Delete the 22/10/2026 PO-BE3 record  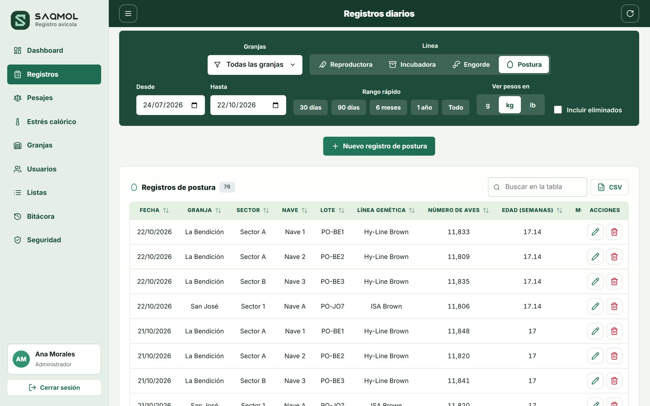point(614,281)
